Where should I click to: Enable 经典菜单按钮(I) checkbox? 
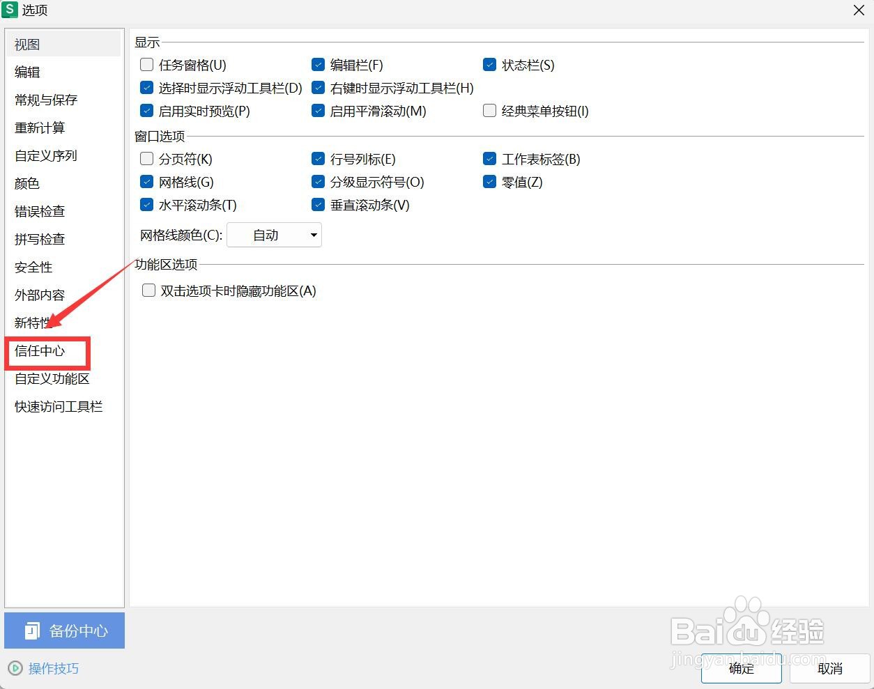click(489, 111)
